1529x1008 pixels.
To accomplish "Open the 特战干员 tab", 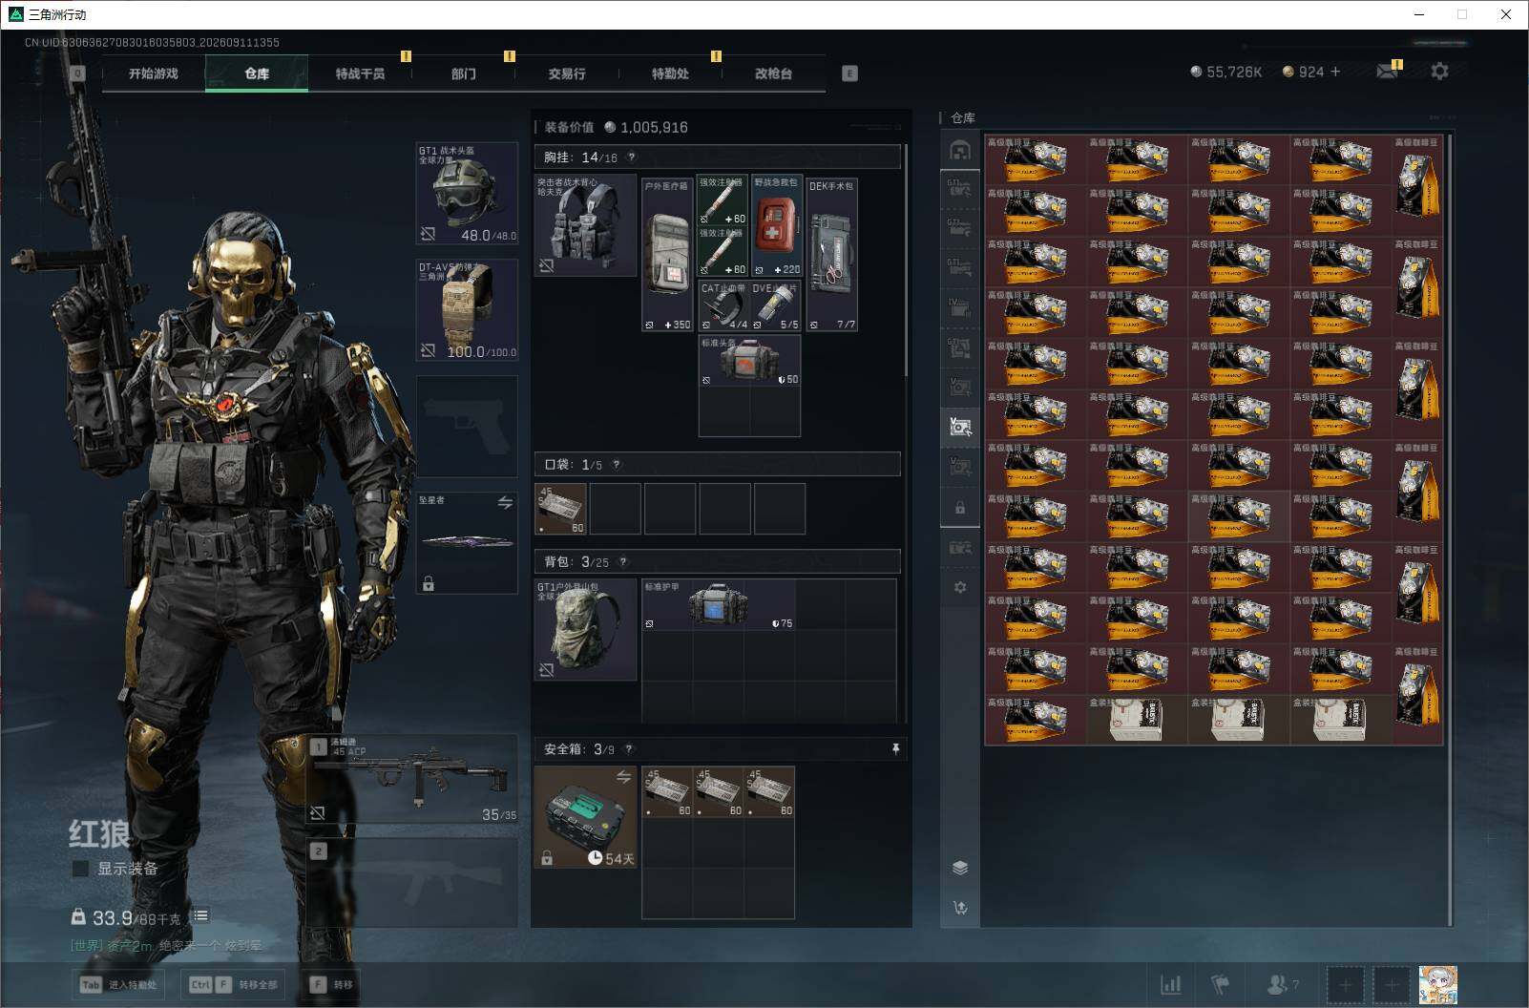I will (360, 73).
